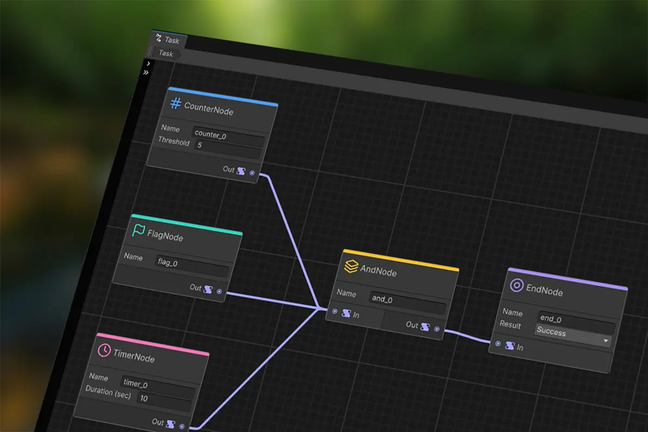Viewport: 648px width, 432px height.
Task: Click the Name label in AndNode
Action: click(347, 293)
